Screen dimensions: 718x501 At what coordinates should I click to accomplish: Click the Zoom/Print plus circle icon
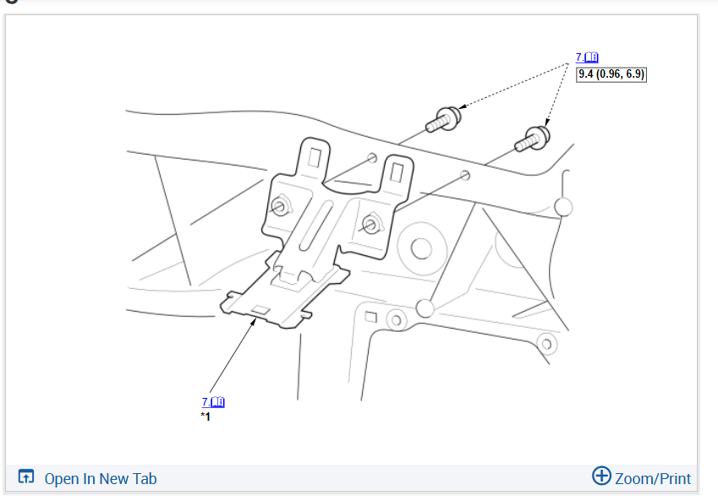click(x=601, y=476)
